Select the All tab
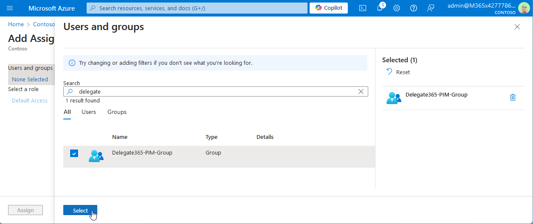This screenshot has height=224, width=533. tap(67, 112)
